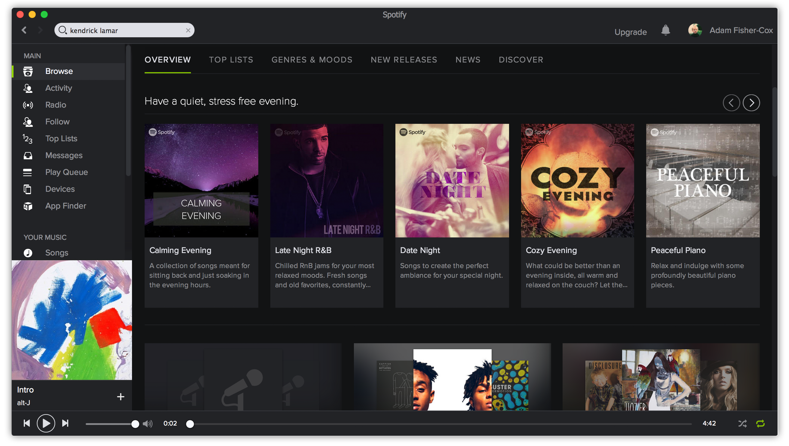Toggle repeat playback
Image resolution: width=789 pixels, height=446 pixels.
[x=760, y=424]
